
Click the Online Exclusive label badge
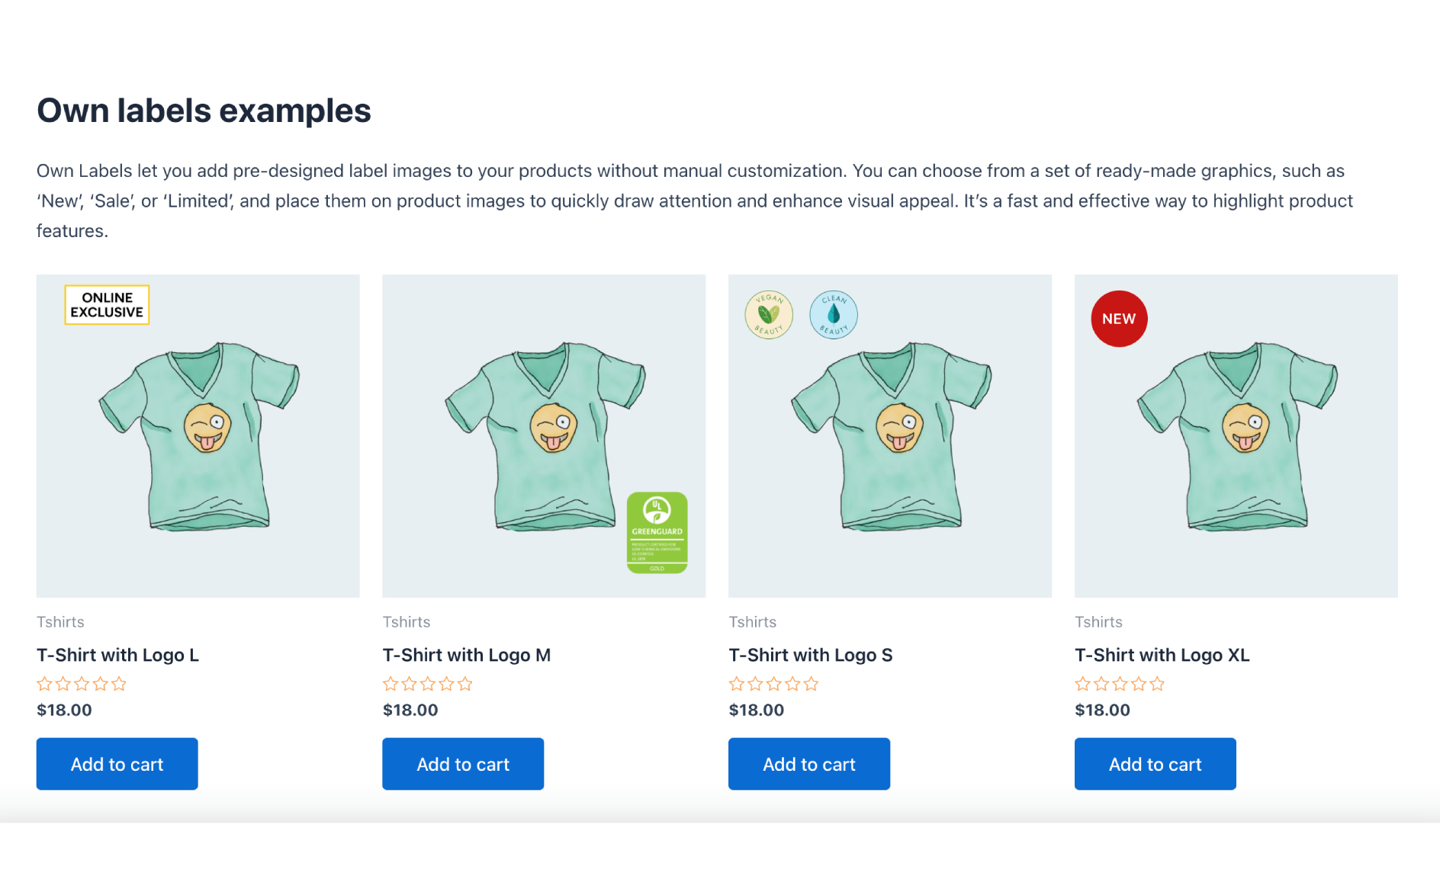[107, 305]
